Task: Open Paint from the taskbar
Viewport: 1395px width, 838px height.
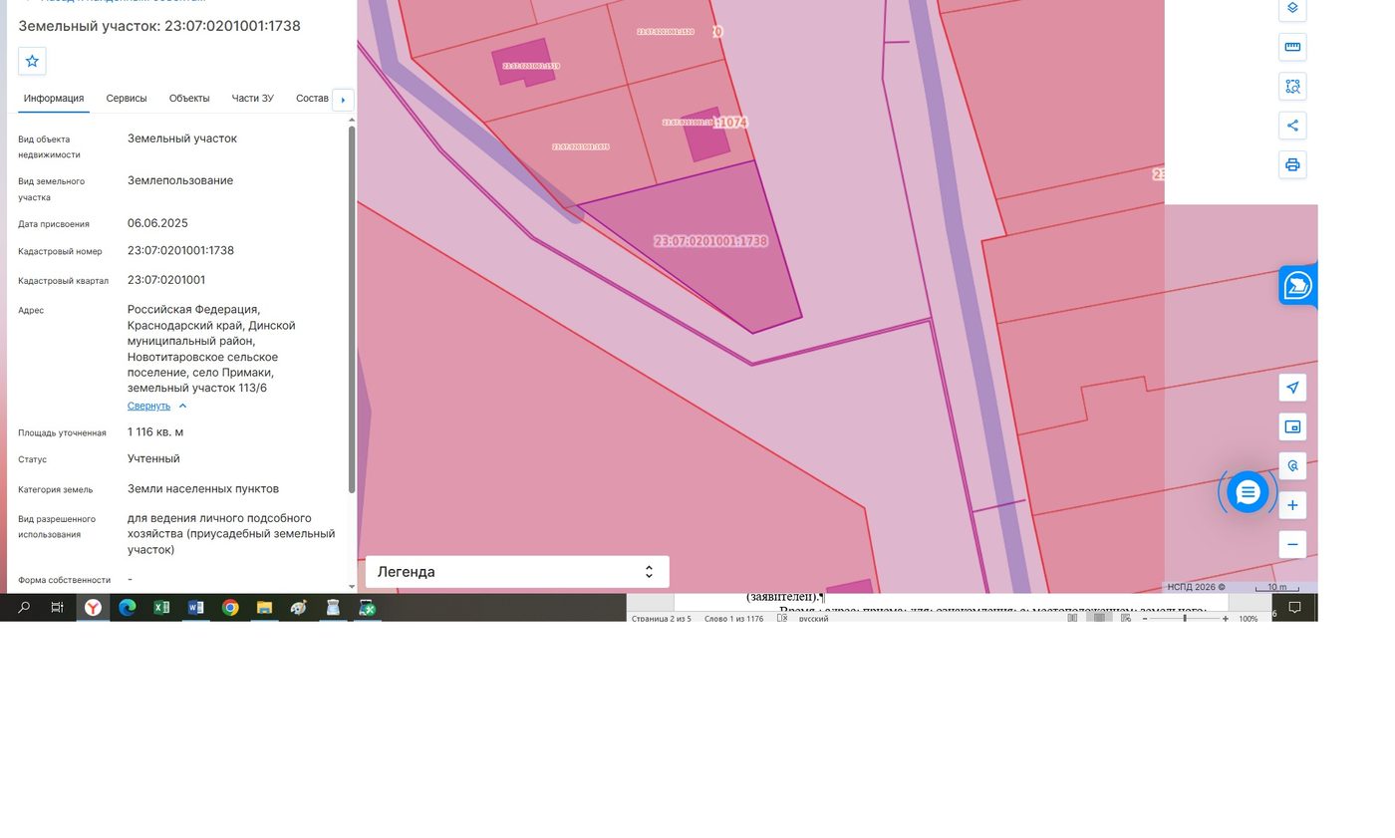Action: (298, 608)
